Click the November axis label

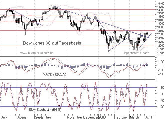coord(75,116)
